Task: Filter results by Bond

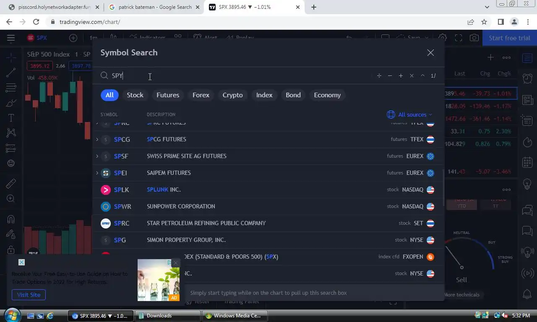Action: 293,95
